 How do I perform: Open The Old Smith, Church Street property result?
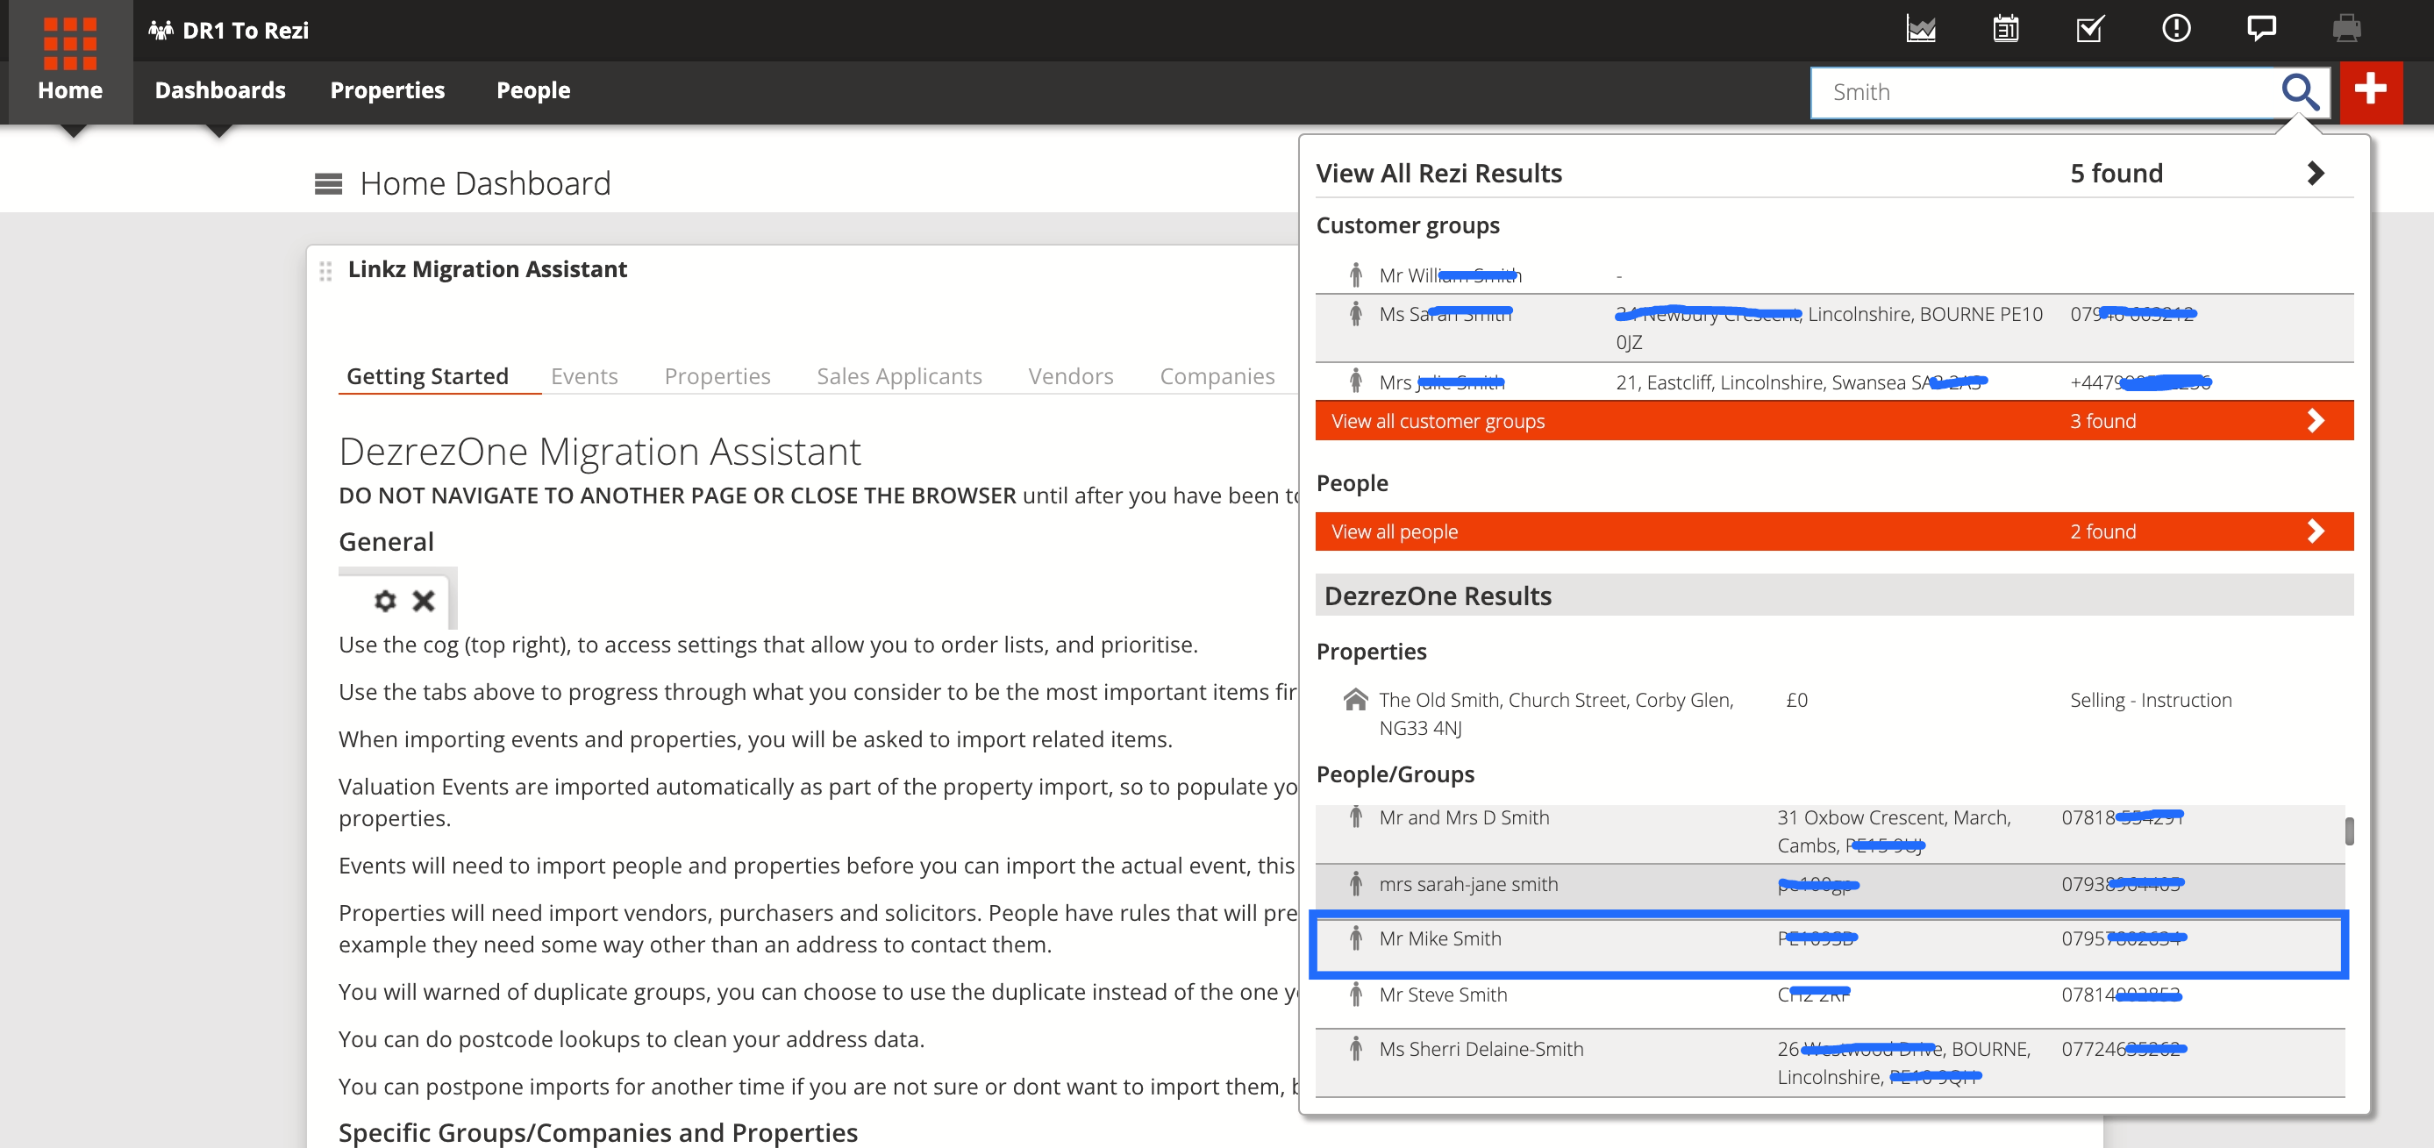[x=1833, y=713]
